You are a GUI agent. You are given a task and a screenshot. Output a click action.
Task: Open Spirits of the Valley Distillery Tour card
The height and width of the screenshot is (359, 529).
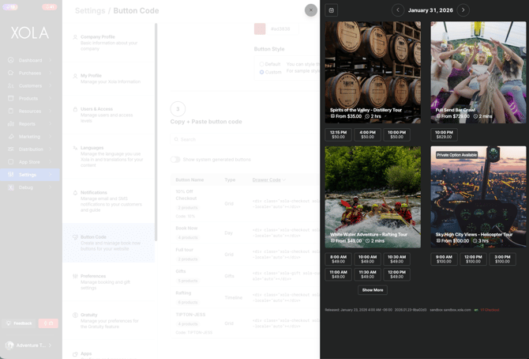[x=373, y=72]
